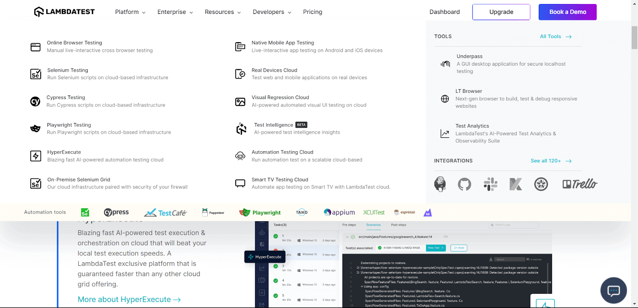Viewport: 638px width, 308px height.
Task: Click the Taiko logo in Automation tools bar
Action: pos(302,212)
